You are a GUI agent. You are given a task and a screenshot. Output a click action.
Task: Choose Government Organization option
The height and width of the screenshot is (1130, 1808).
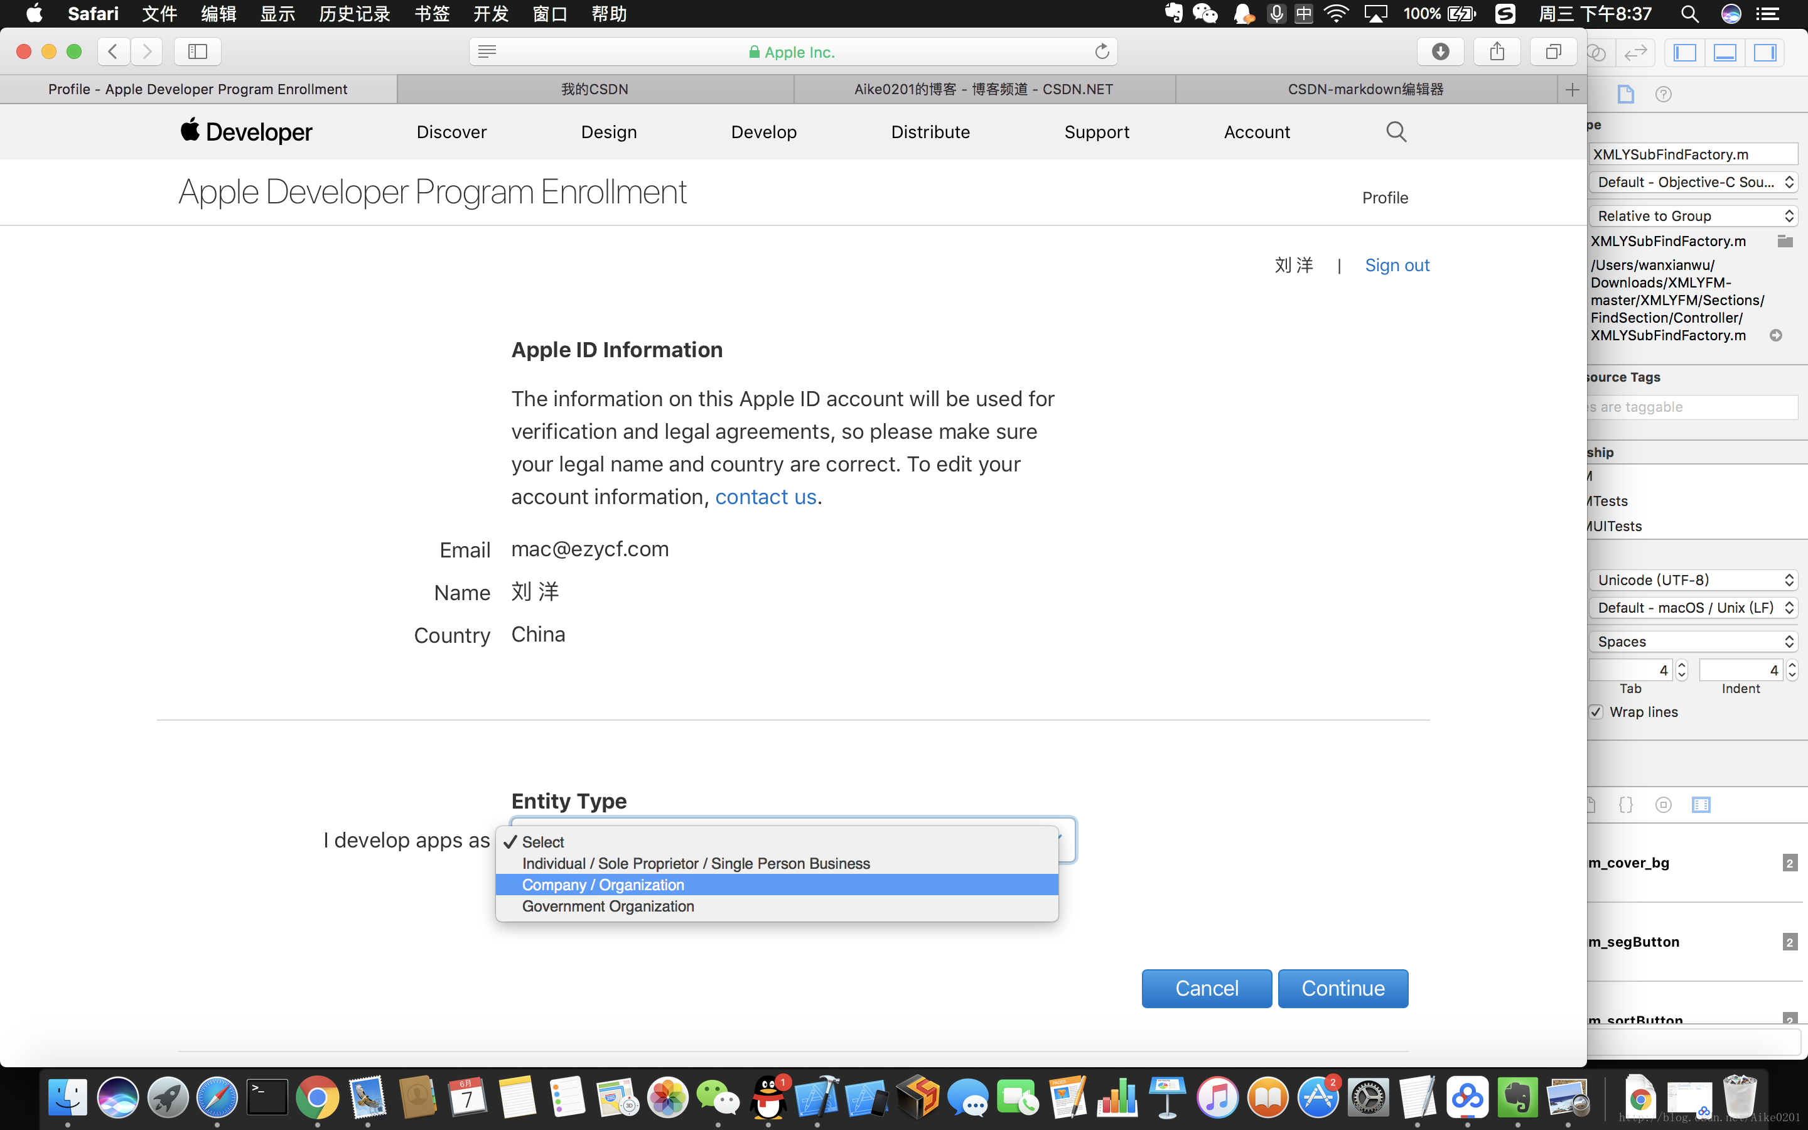[x=777, y=906]
